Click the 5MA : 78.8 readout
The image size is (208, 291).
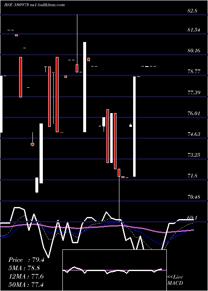pos(24,268)
